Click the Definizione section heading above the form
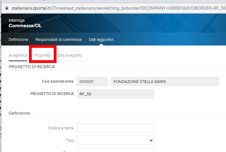 [x=19, y=113]
